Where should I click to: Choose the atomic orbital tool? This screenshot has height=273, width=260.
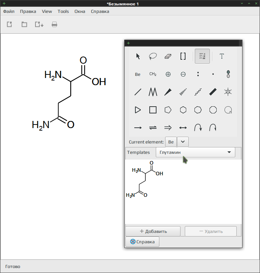click(228, 74)
